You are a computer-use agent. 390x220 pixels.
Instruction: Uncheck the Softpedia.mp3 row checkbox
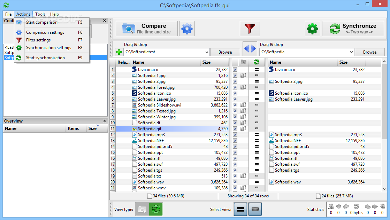(x=235, y=134)
